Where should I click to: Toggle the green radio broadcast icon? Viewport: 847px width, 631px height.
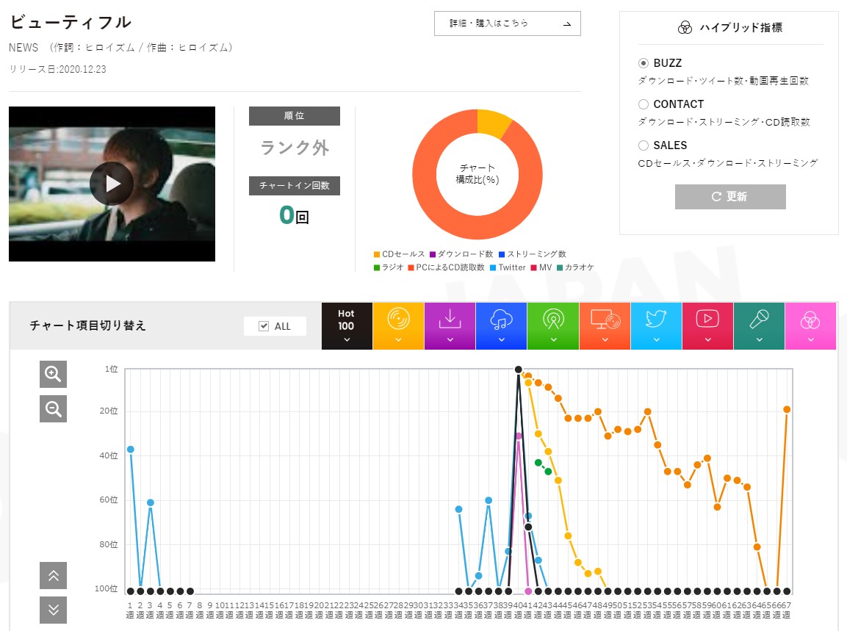(x=553, y=319)
